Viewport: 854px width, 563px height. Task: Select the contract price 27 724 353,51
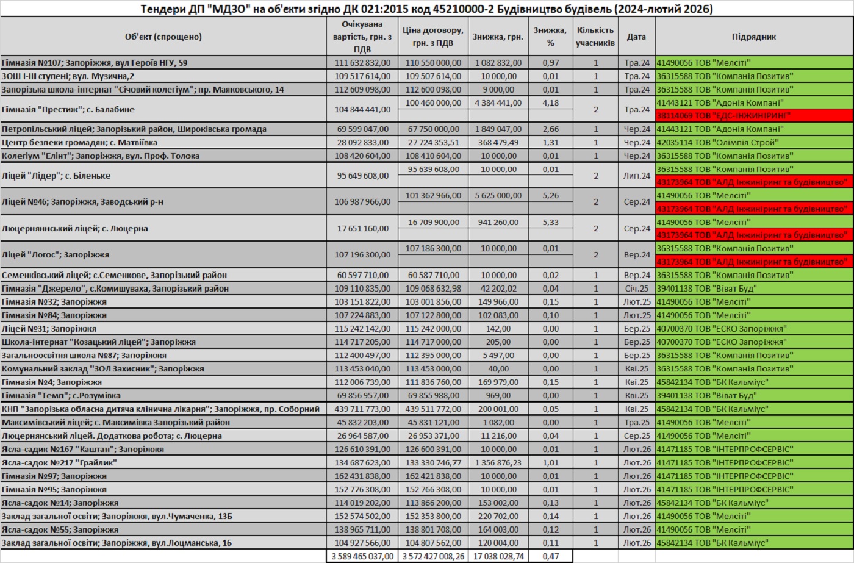tap(433, 143)
